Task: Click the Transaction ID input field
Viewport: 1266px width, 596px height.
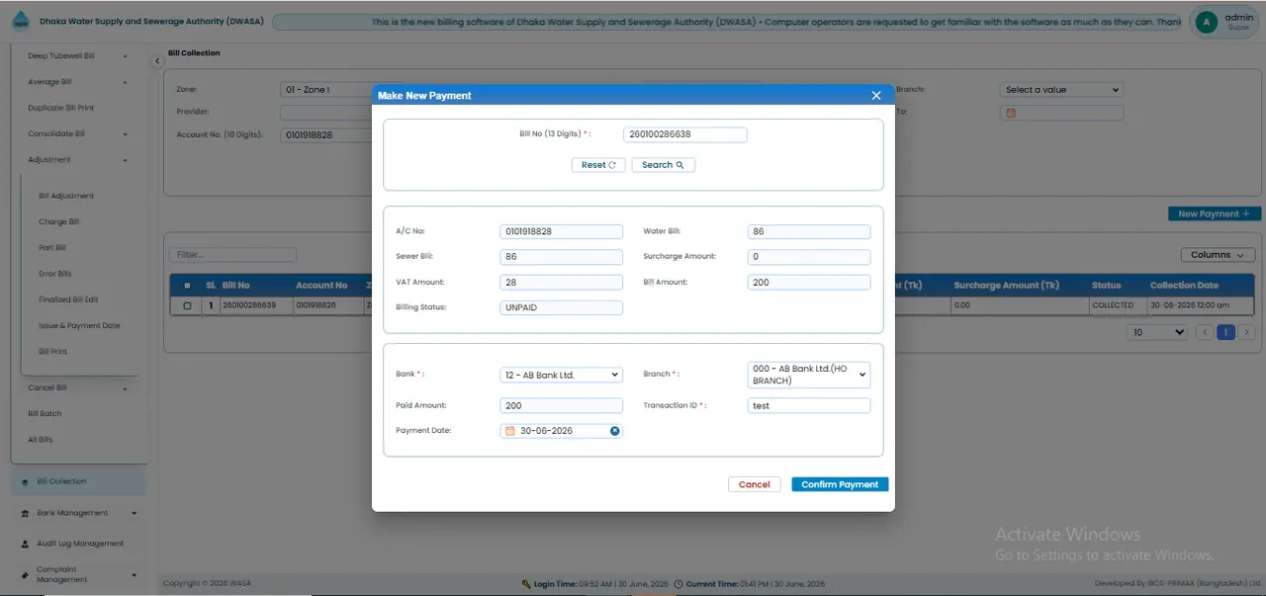Action: 809,405
